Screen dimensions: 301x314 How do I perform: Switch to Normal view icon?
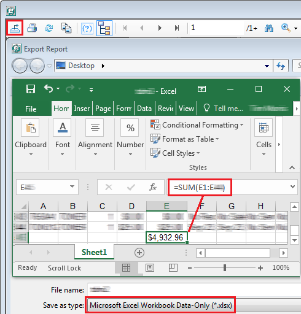126,267
